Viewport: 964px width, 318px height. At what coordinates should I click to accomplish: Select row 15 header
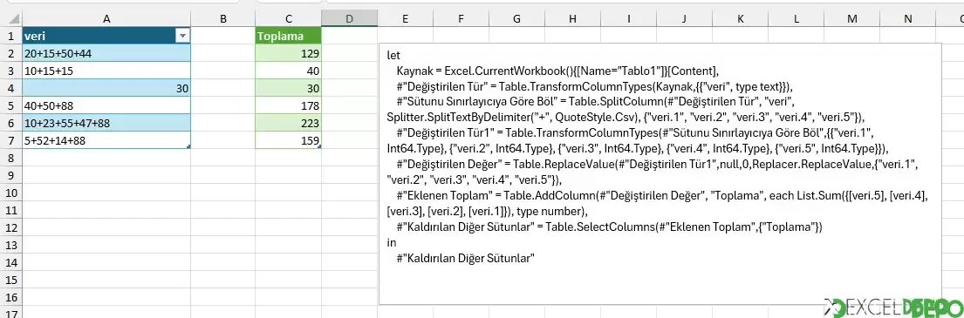coord(10,280)
